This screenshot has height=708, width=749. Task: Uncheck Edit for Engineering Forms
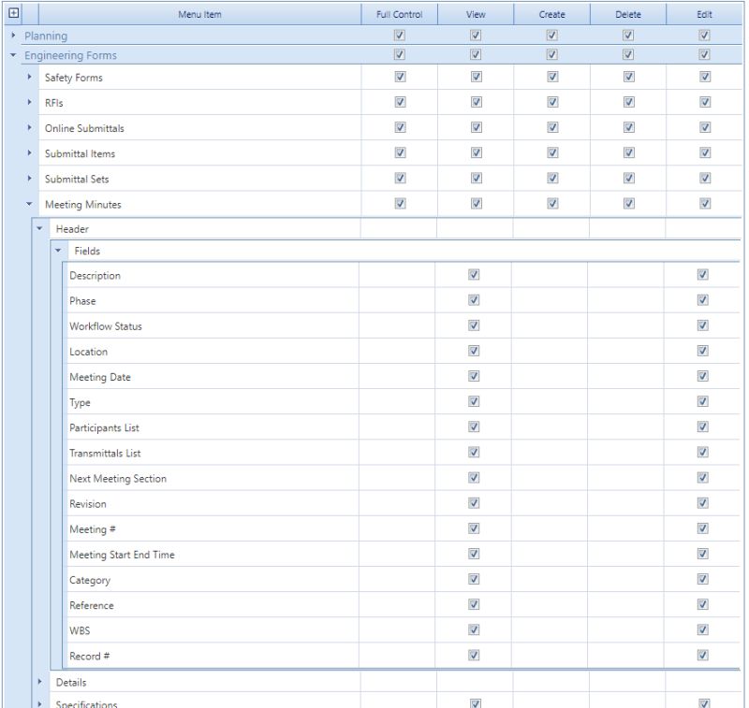click(705, 55)
